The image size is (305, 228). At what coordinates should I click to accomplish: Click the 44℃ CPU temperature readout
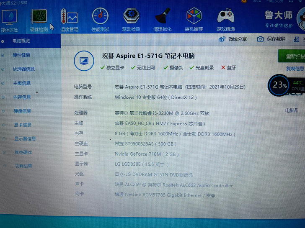(x=298, y=83)
